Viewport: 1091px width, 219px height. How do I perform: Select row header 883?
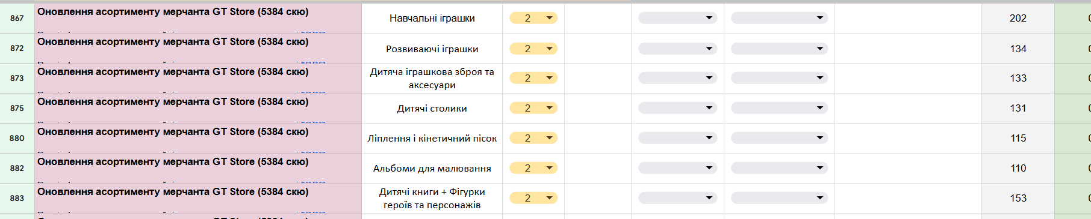(17, 198)
